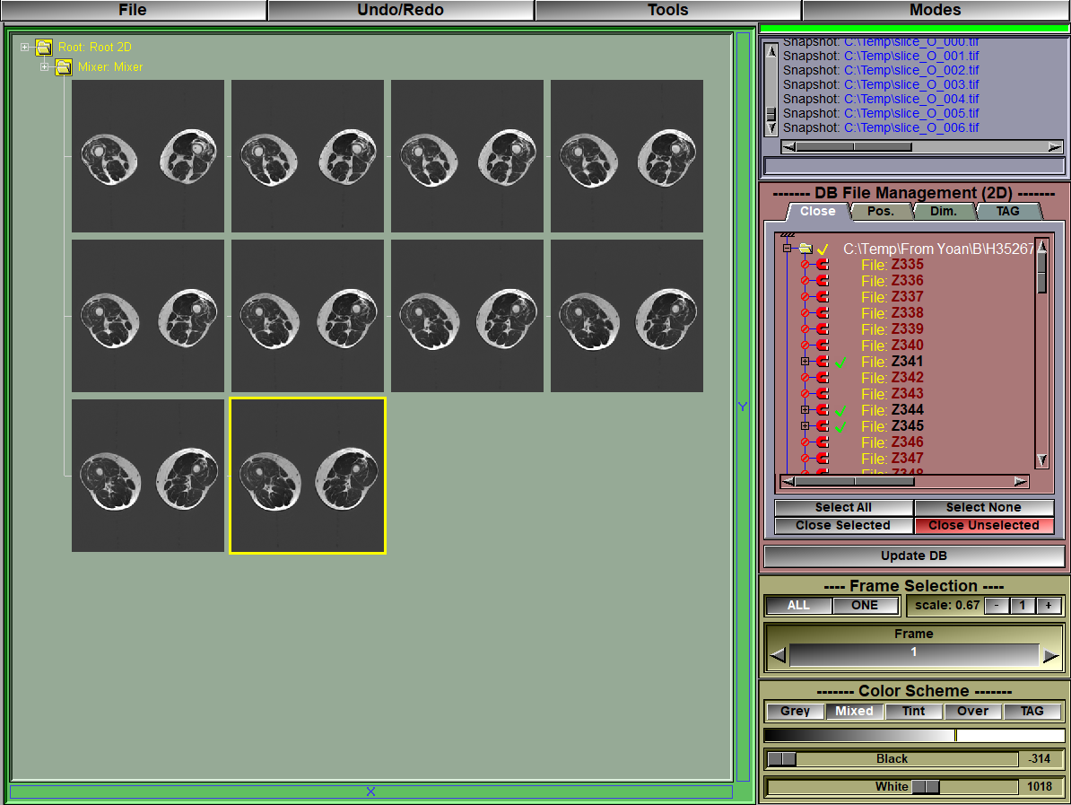
Task: Click the magnet icon beside File Z336
Action: click(823, 281)
